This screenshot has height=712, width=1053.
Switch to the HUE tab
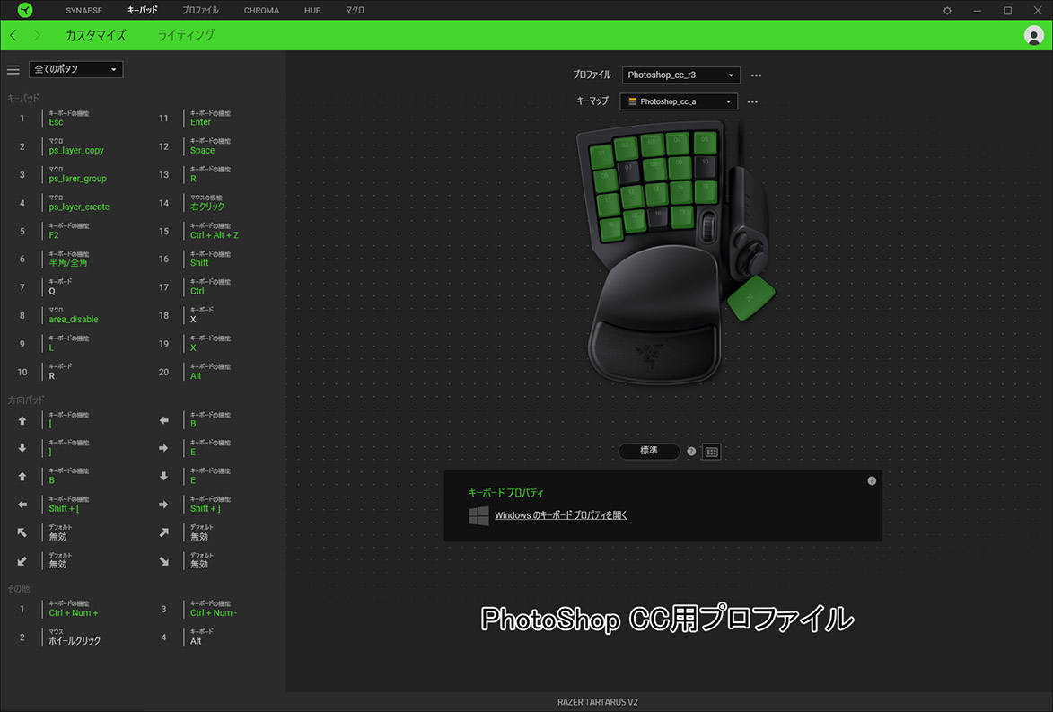pyautogui.click(x=312, y=11)
